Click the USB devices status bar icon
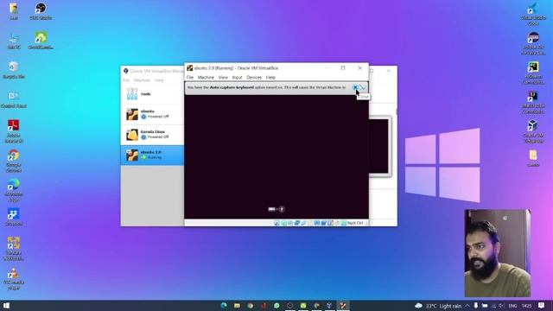 pos(303,223)
